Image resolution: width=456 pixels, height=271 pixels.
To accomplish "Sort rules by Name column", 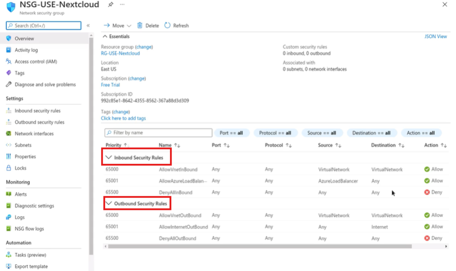I will pos(169,145).
